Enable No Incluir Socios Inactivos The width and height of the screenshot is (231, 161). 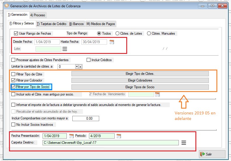click(13, 125)
